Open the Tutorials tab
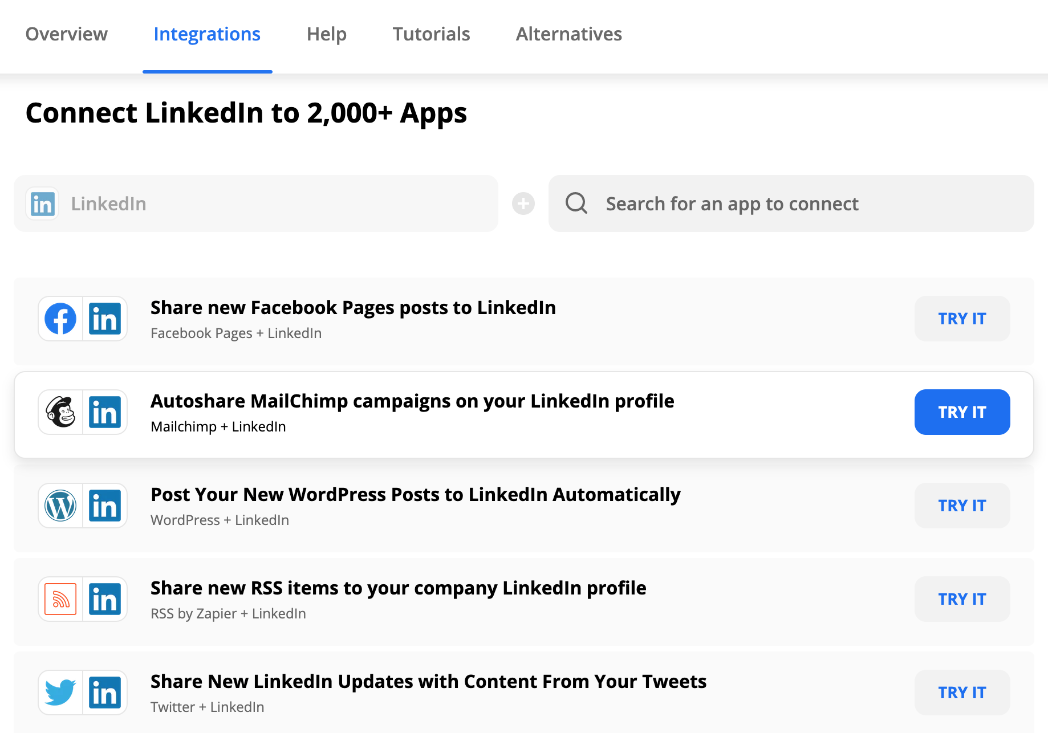1048x733 pixels. click(x=431, y=34)
